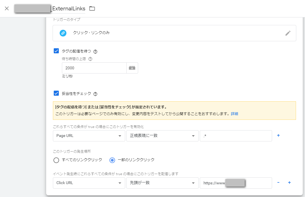Uncheck the 妥当性をチェック checkbox
Image resolution: width=305 pixels, height=197 pixels.
tap(56, 93)
